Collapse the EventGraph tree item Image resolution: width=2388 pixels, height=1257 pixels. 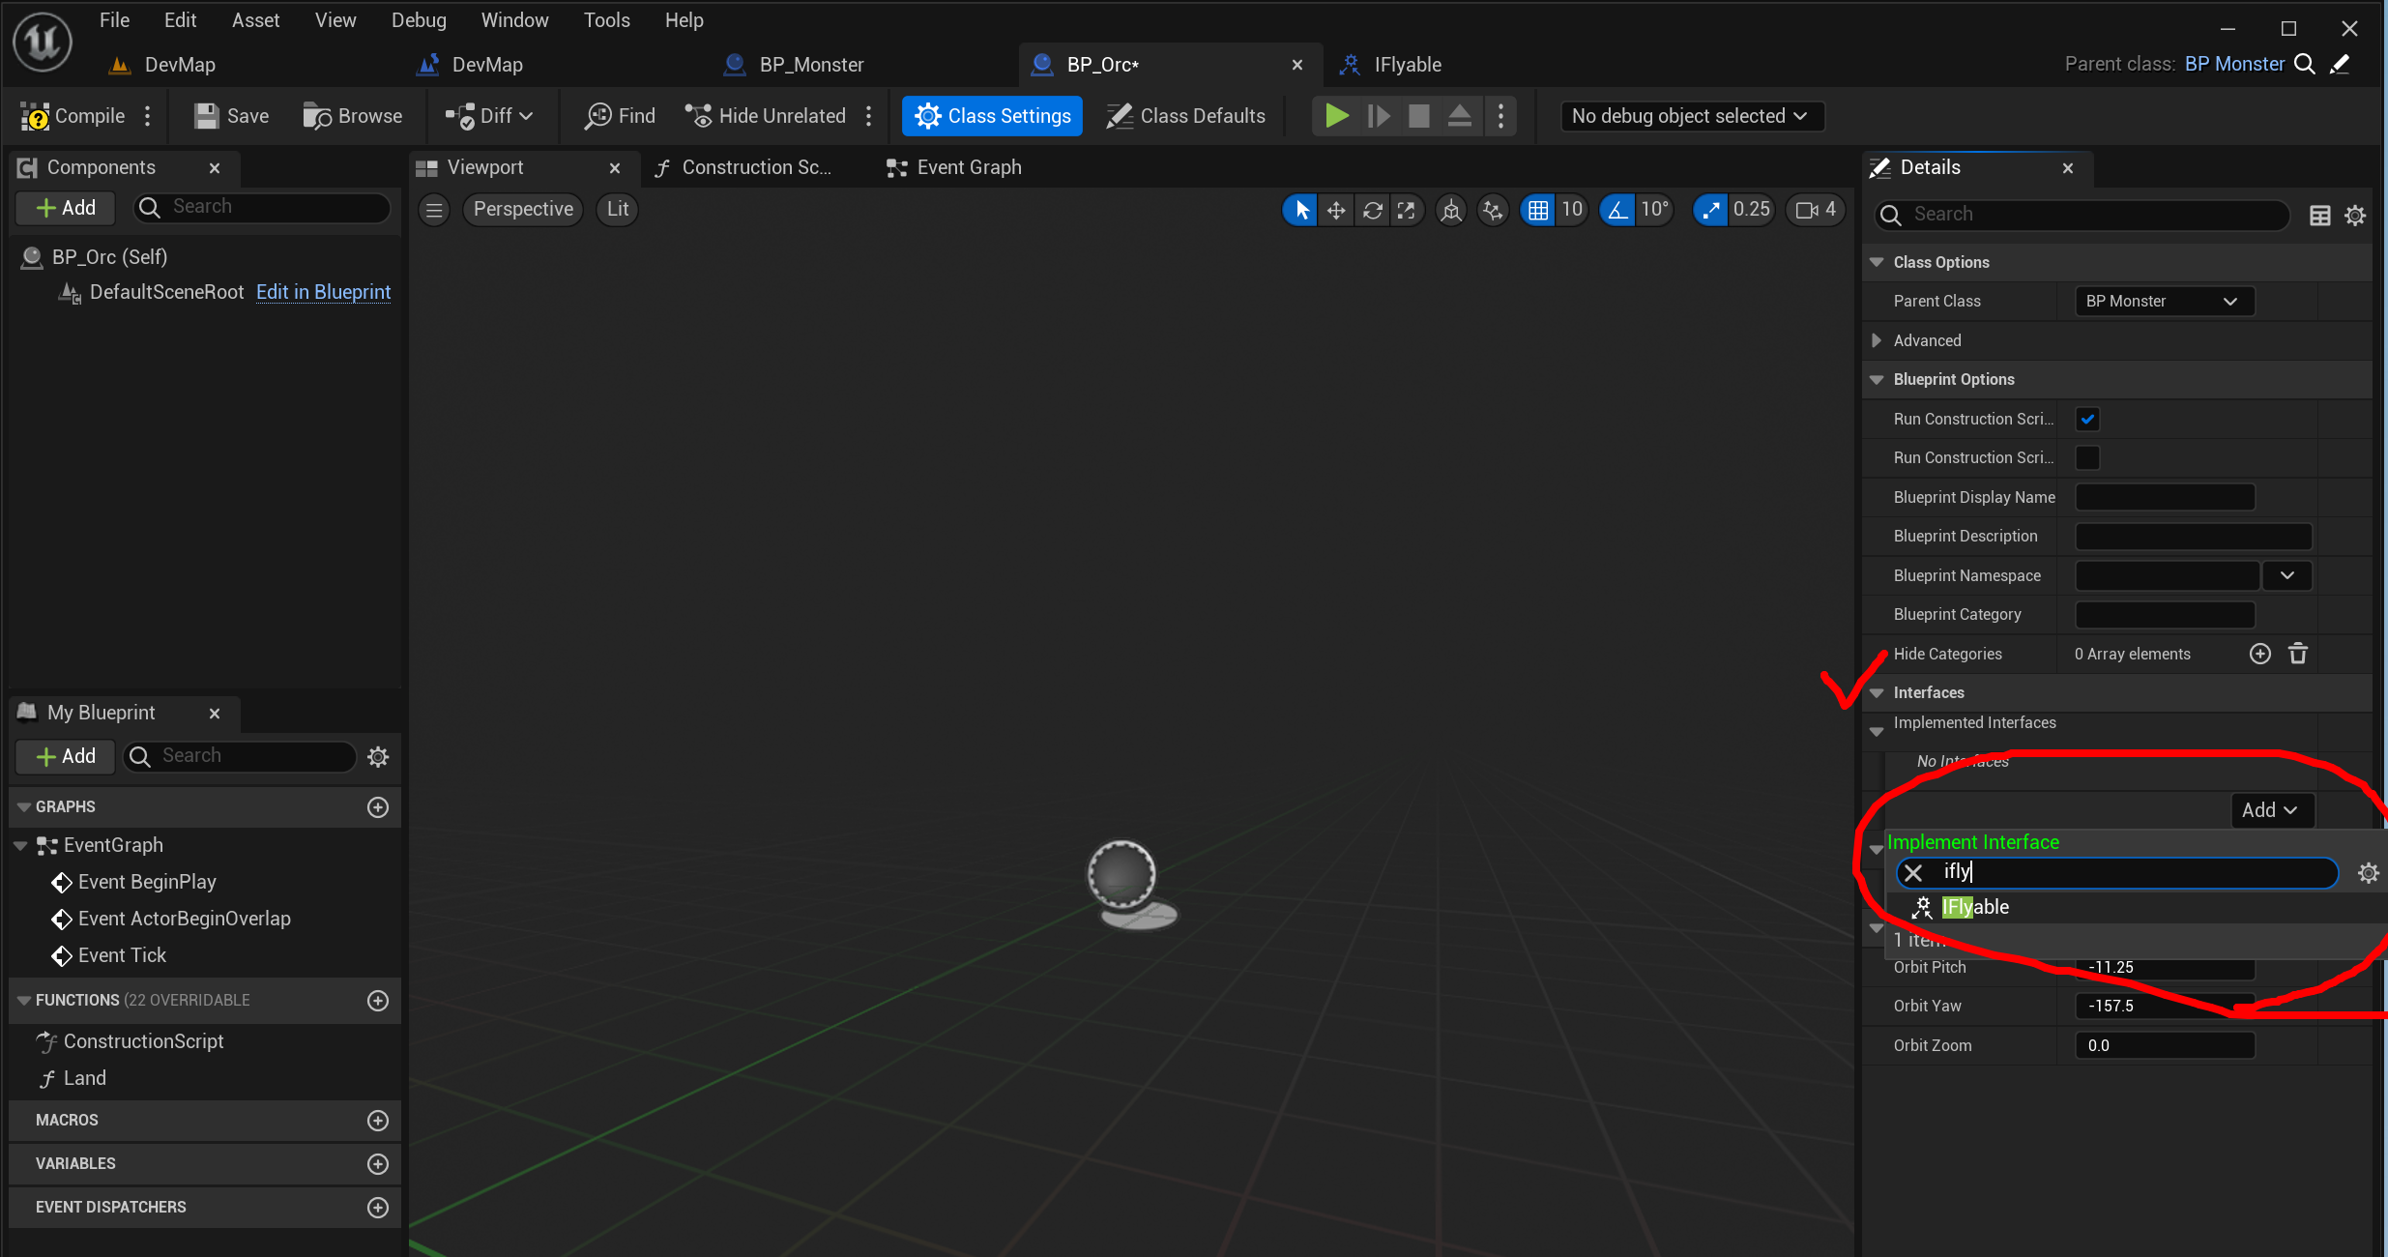pos(20,846)
